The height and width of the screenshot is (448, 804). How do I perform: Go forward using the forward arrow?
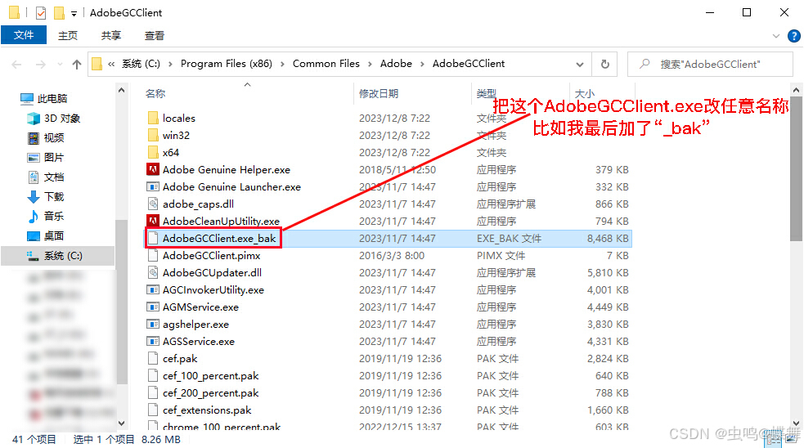click(x=41, y=65)
